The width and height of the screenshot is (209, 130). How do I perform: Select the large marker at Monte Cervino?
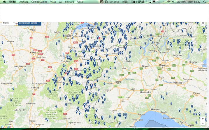pos(125,48)
